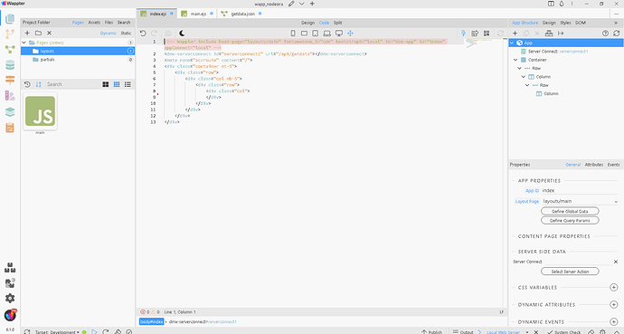Image resolution: width=624 pixels, height=334 pixels.
Task: Select the mobile phone viewport icon
Action: coord(293,33)
